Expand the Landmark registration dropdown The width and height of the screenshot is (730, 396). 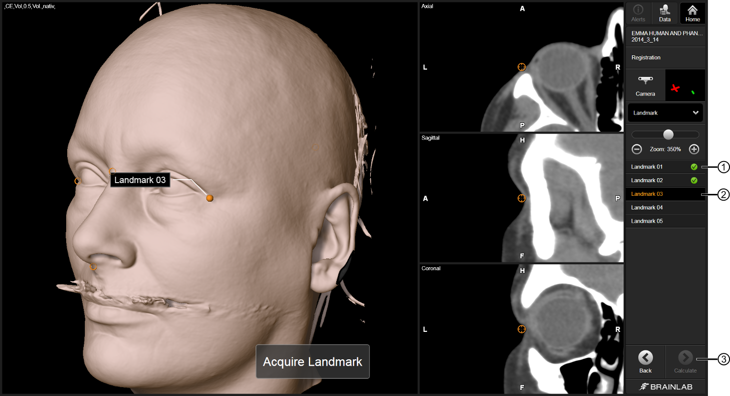665,113
